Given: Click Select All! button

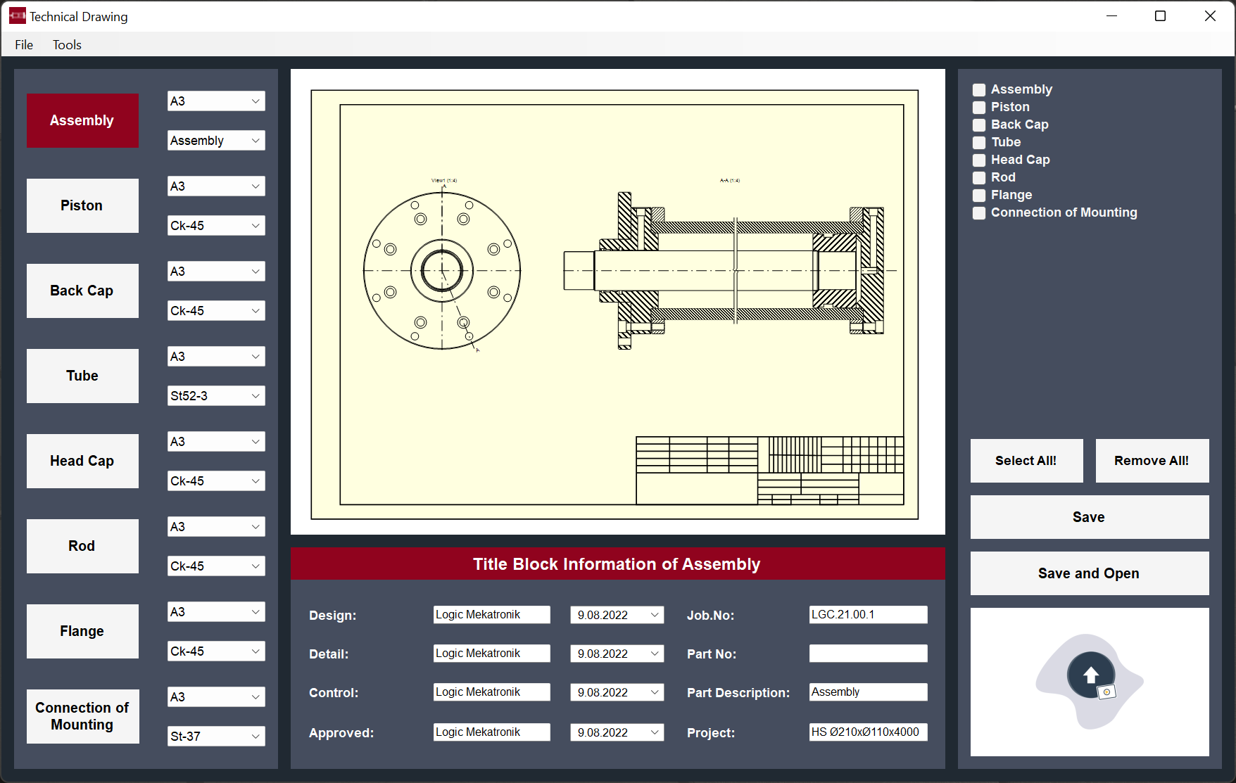Looking at the screenshot, I should 1026,461.
